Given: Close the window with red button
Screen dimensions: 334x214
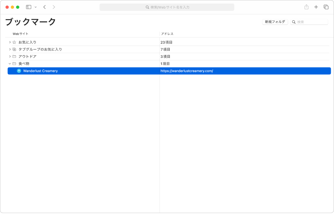Looking at the screenshot, I should point(7,7).
